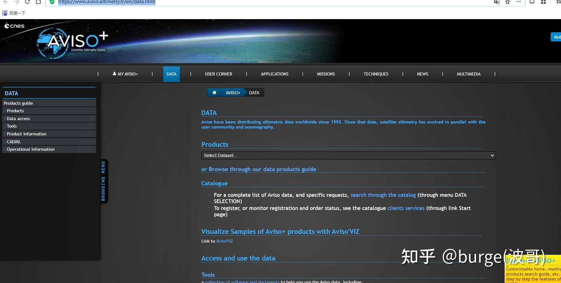Screen dimensions: 561x283
Task: Click the AVISO+ site logo
Action: pos(72,41)
